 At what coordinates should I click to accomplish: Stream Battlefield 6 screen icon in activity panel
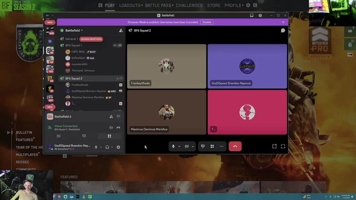pyautogui.click(x=118, y=117)
